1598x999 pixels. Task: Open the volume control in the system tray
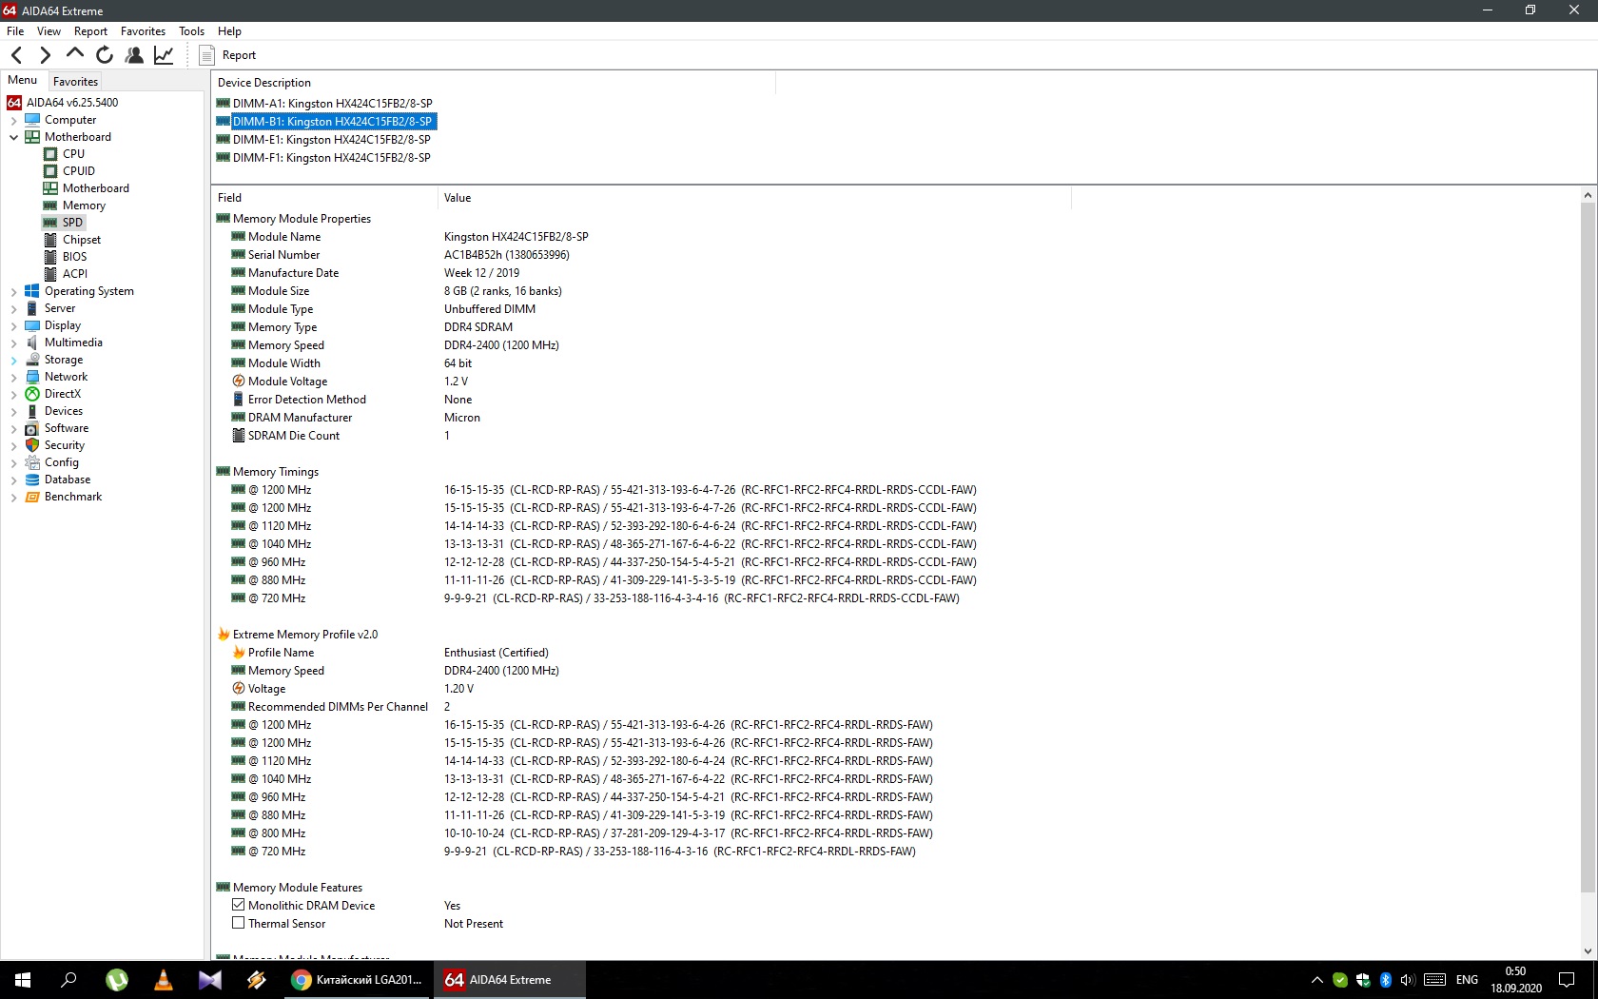click(1408, 980)
